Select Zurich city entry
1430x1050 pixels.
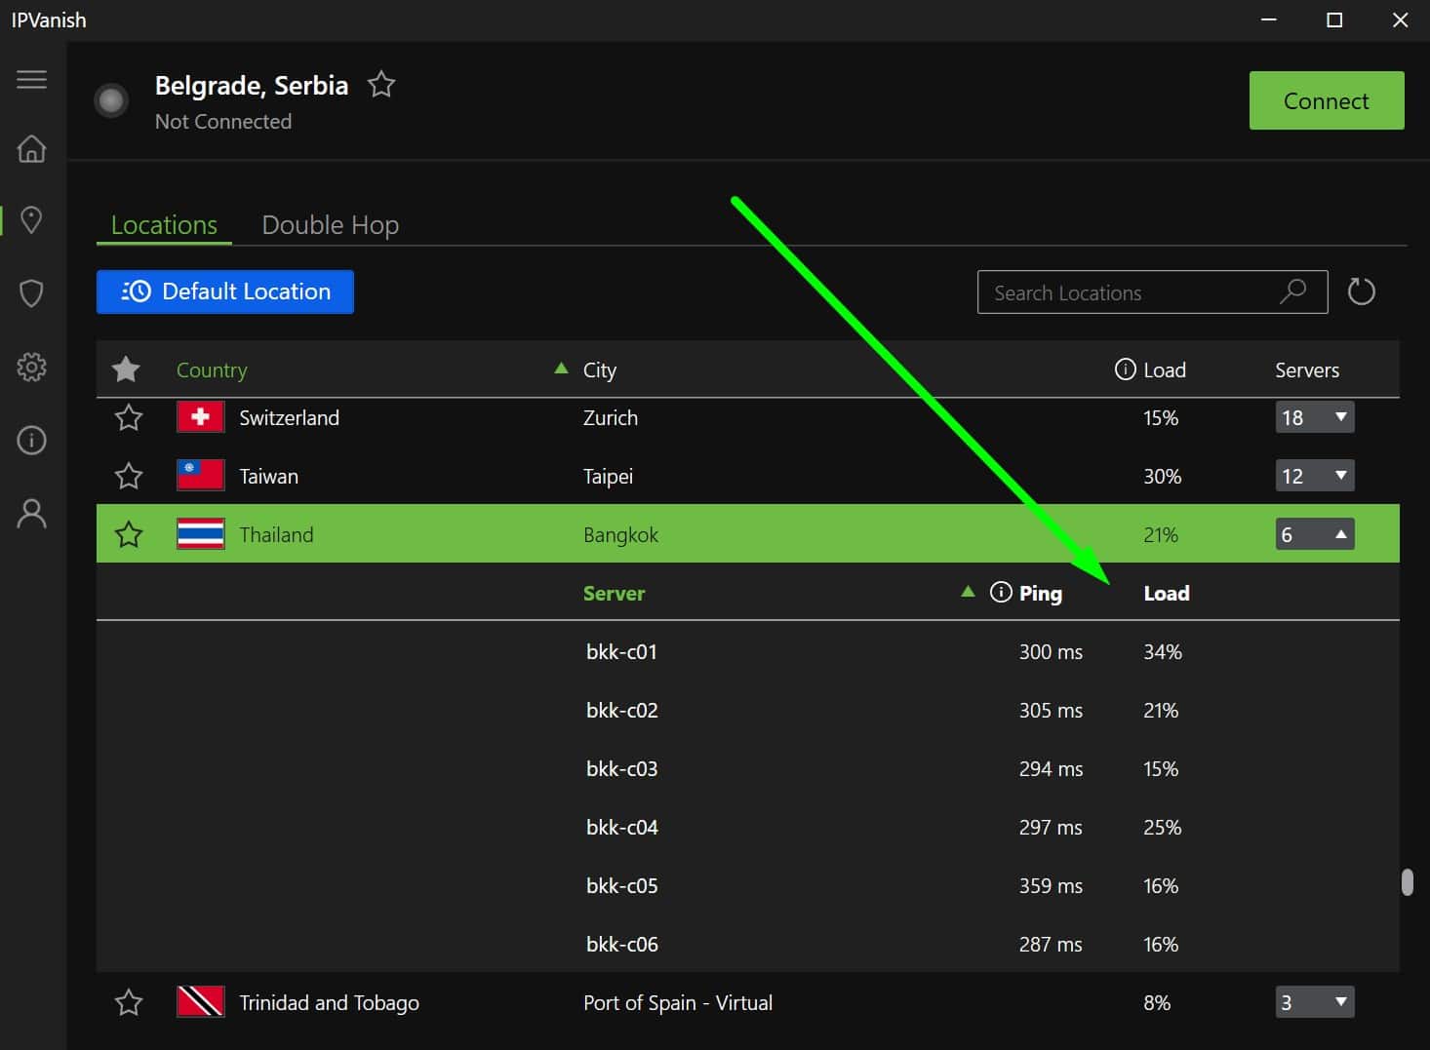(611, 418)
